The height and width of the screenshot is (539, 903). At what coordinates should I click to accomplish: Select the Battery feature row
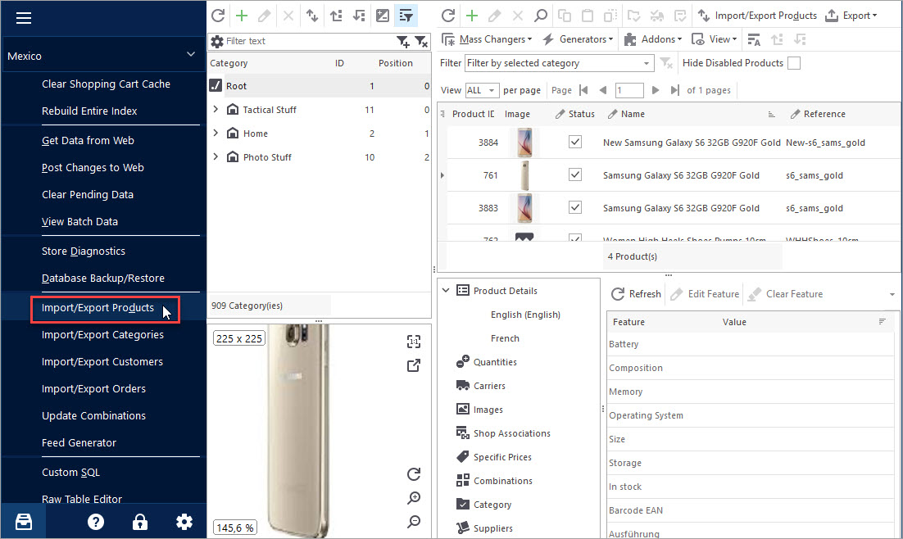(750, 344)
